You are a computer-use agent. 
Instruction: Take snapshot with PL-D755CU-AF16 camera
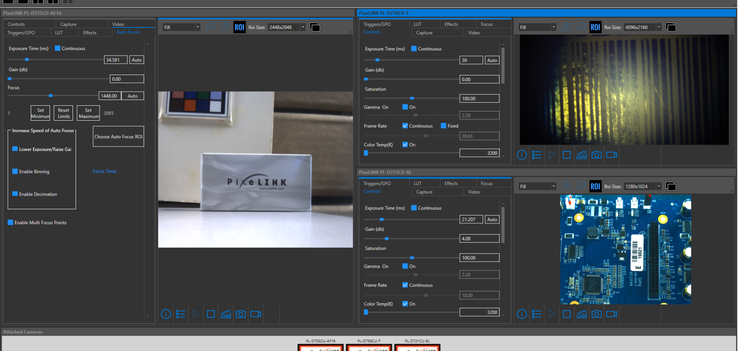[x=241, y=314]
